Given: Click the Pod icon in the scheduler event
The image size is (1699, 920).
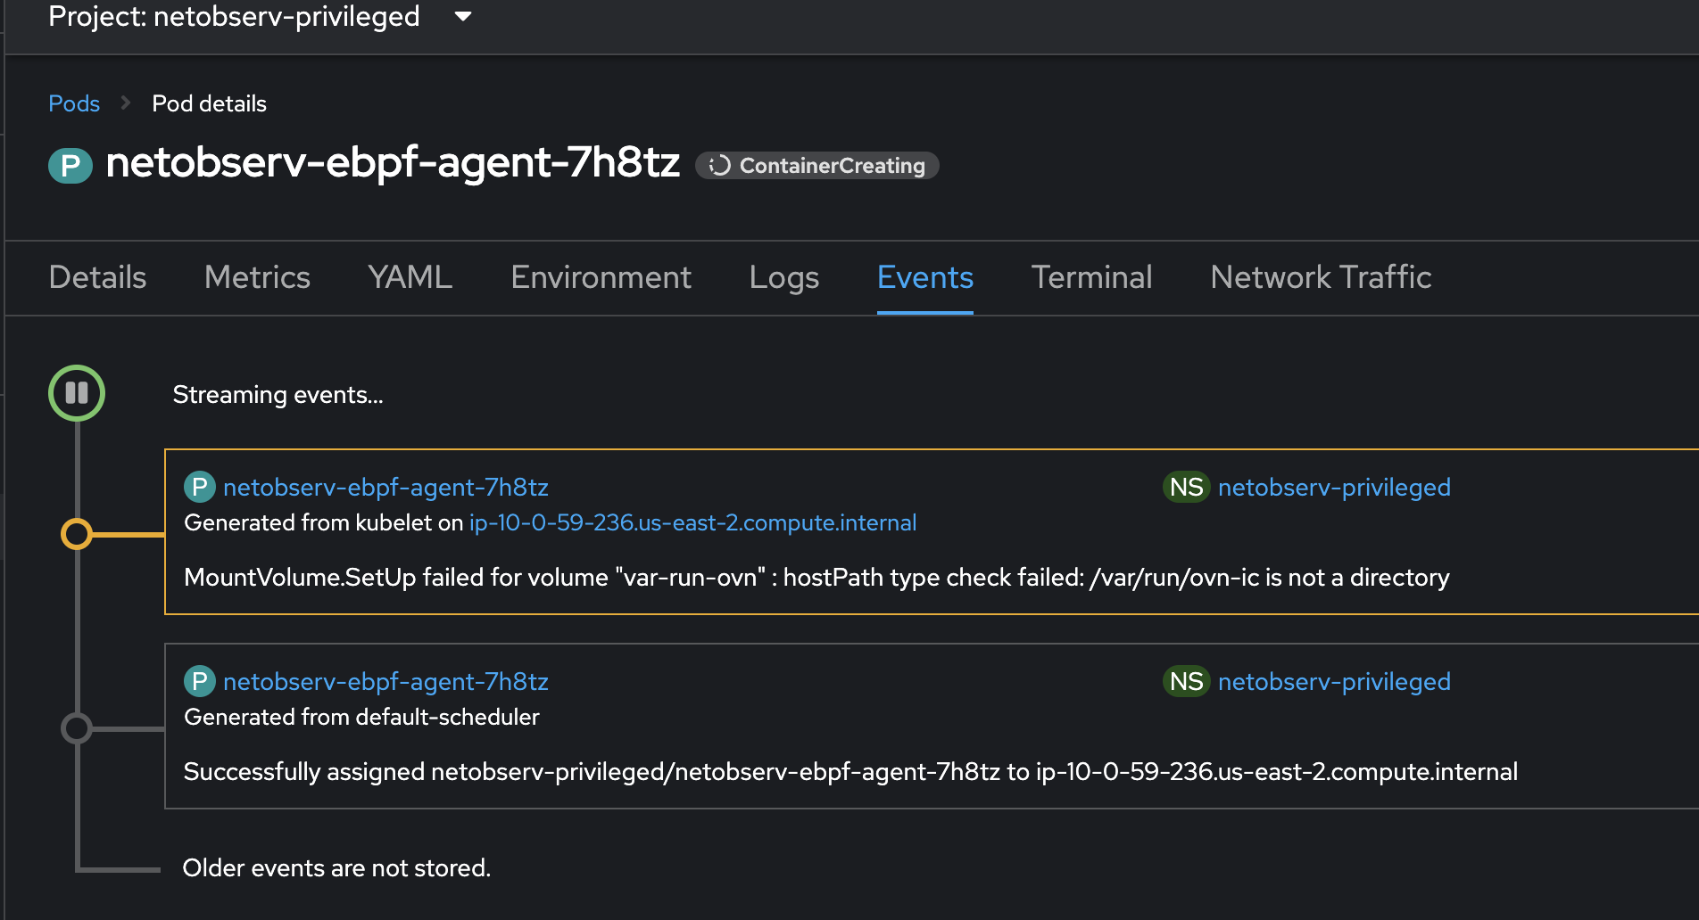Looking at the screenshot, I should (x=199, y=682).
